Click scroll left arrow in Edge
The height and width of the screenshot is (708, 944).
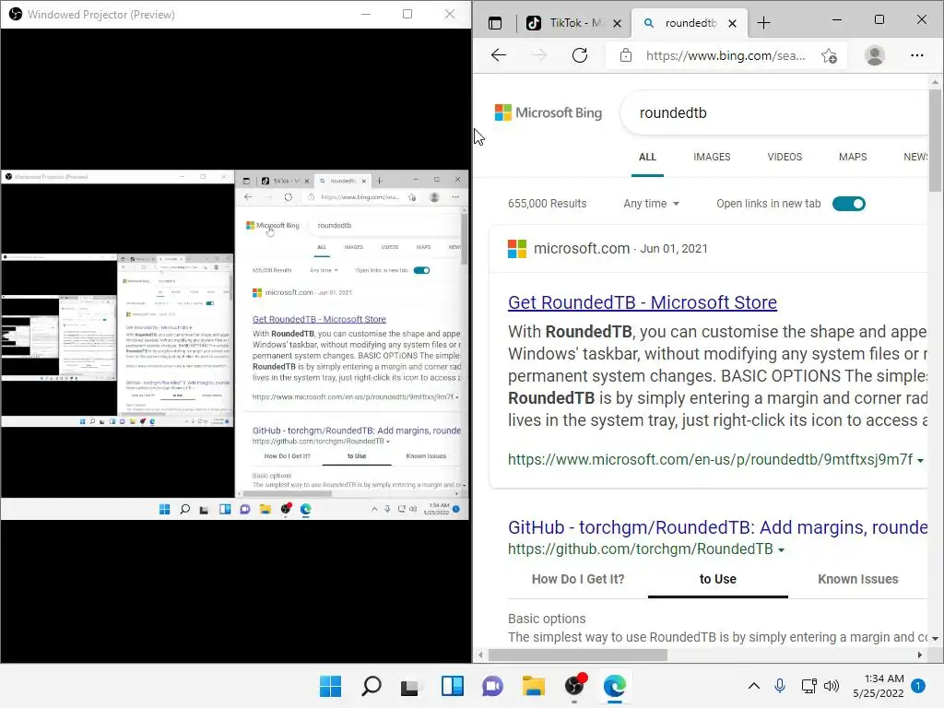(480, 655)
